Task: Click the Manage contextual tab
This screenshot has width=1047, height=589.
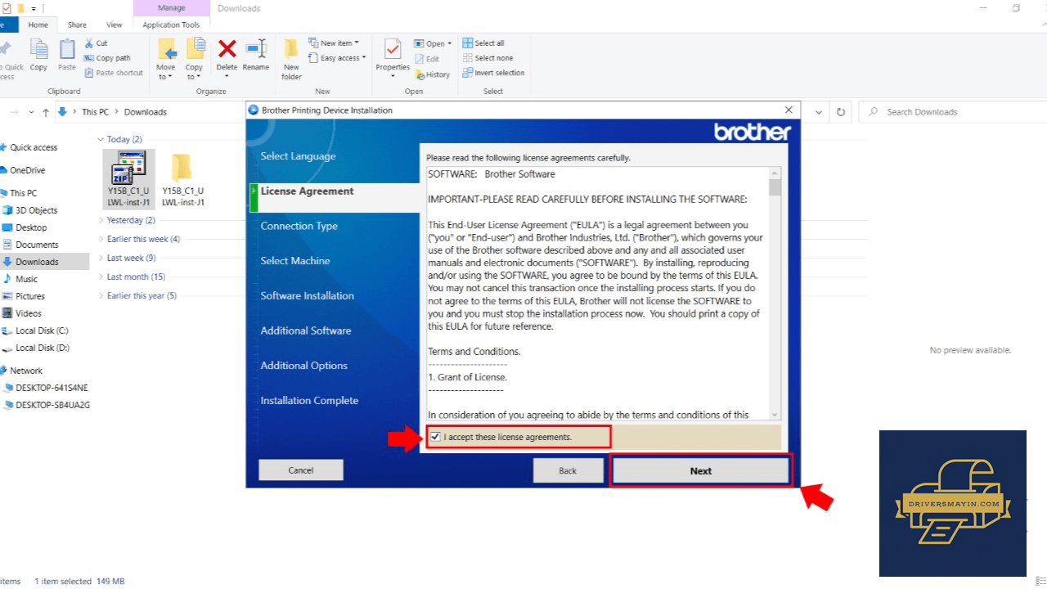Action: tap(171, 8)
